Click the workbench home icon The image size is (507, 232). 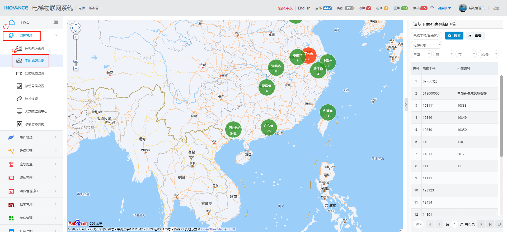[12, 22]
